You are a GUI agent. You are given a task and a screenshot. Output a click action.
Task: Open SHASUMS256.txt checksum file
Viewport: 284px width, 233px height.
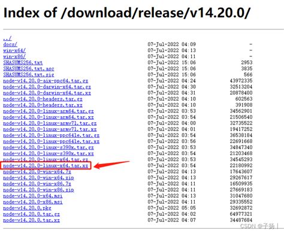coord(23,62)
